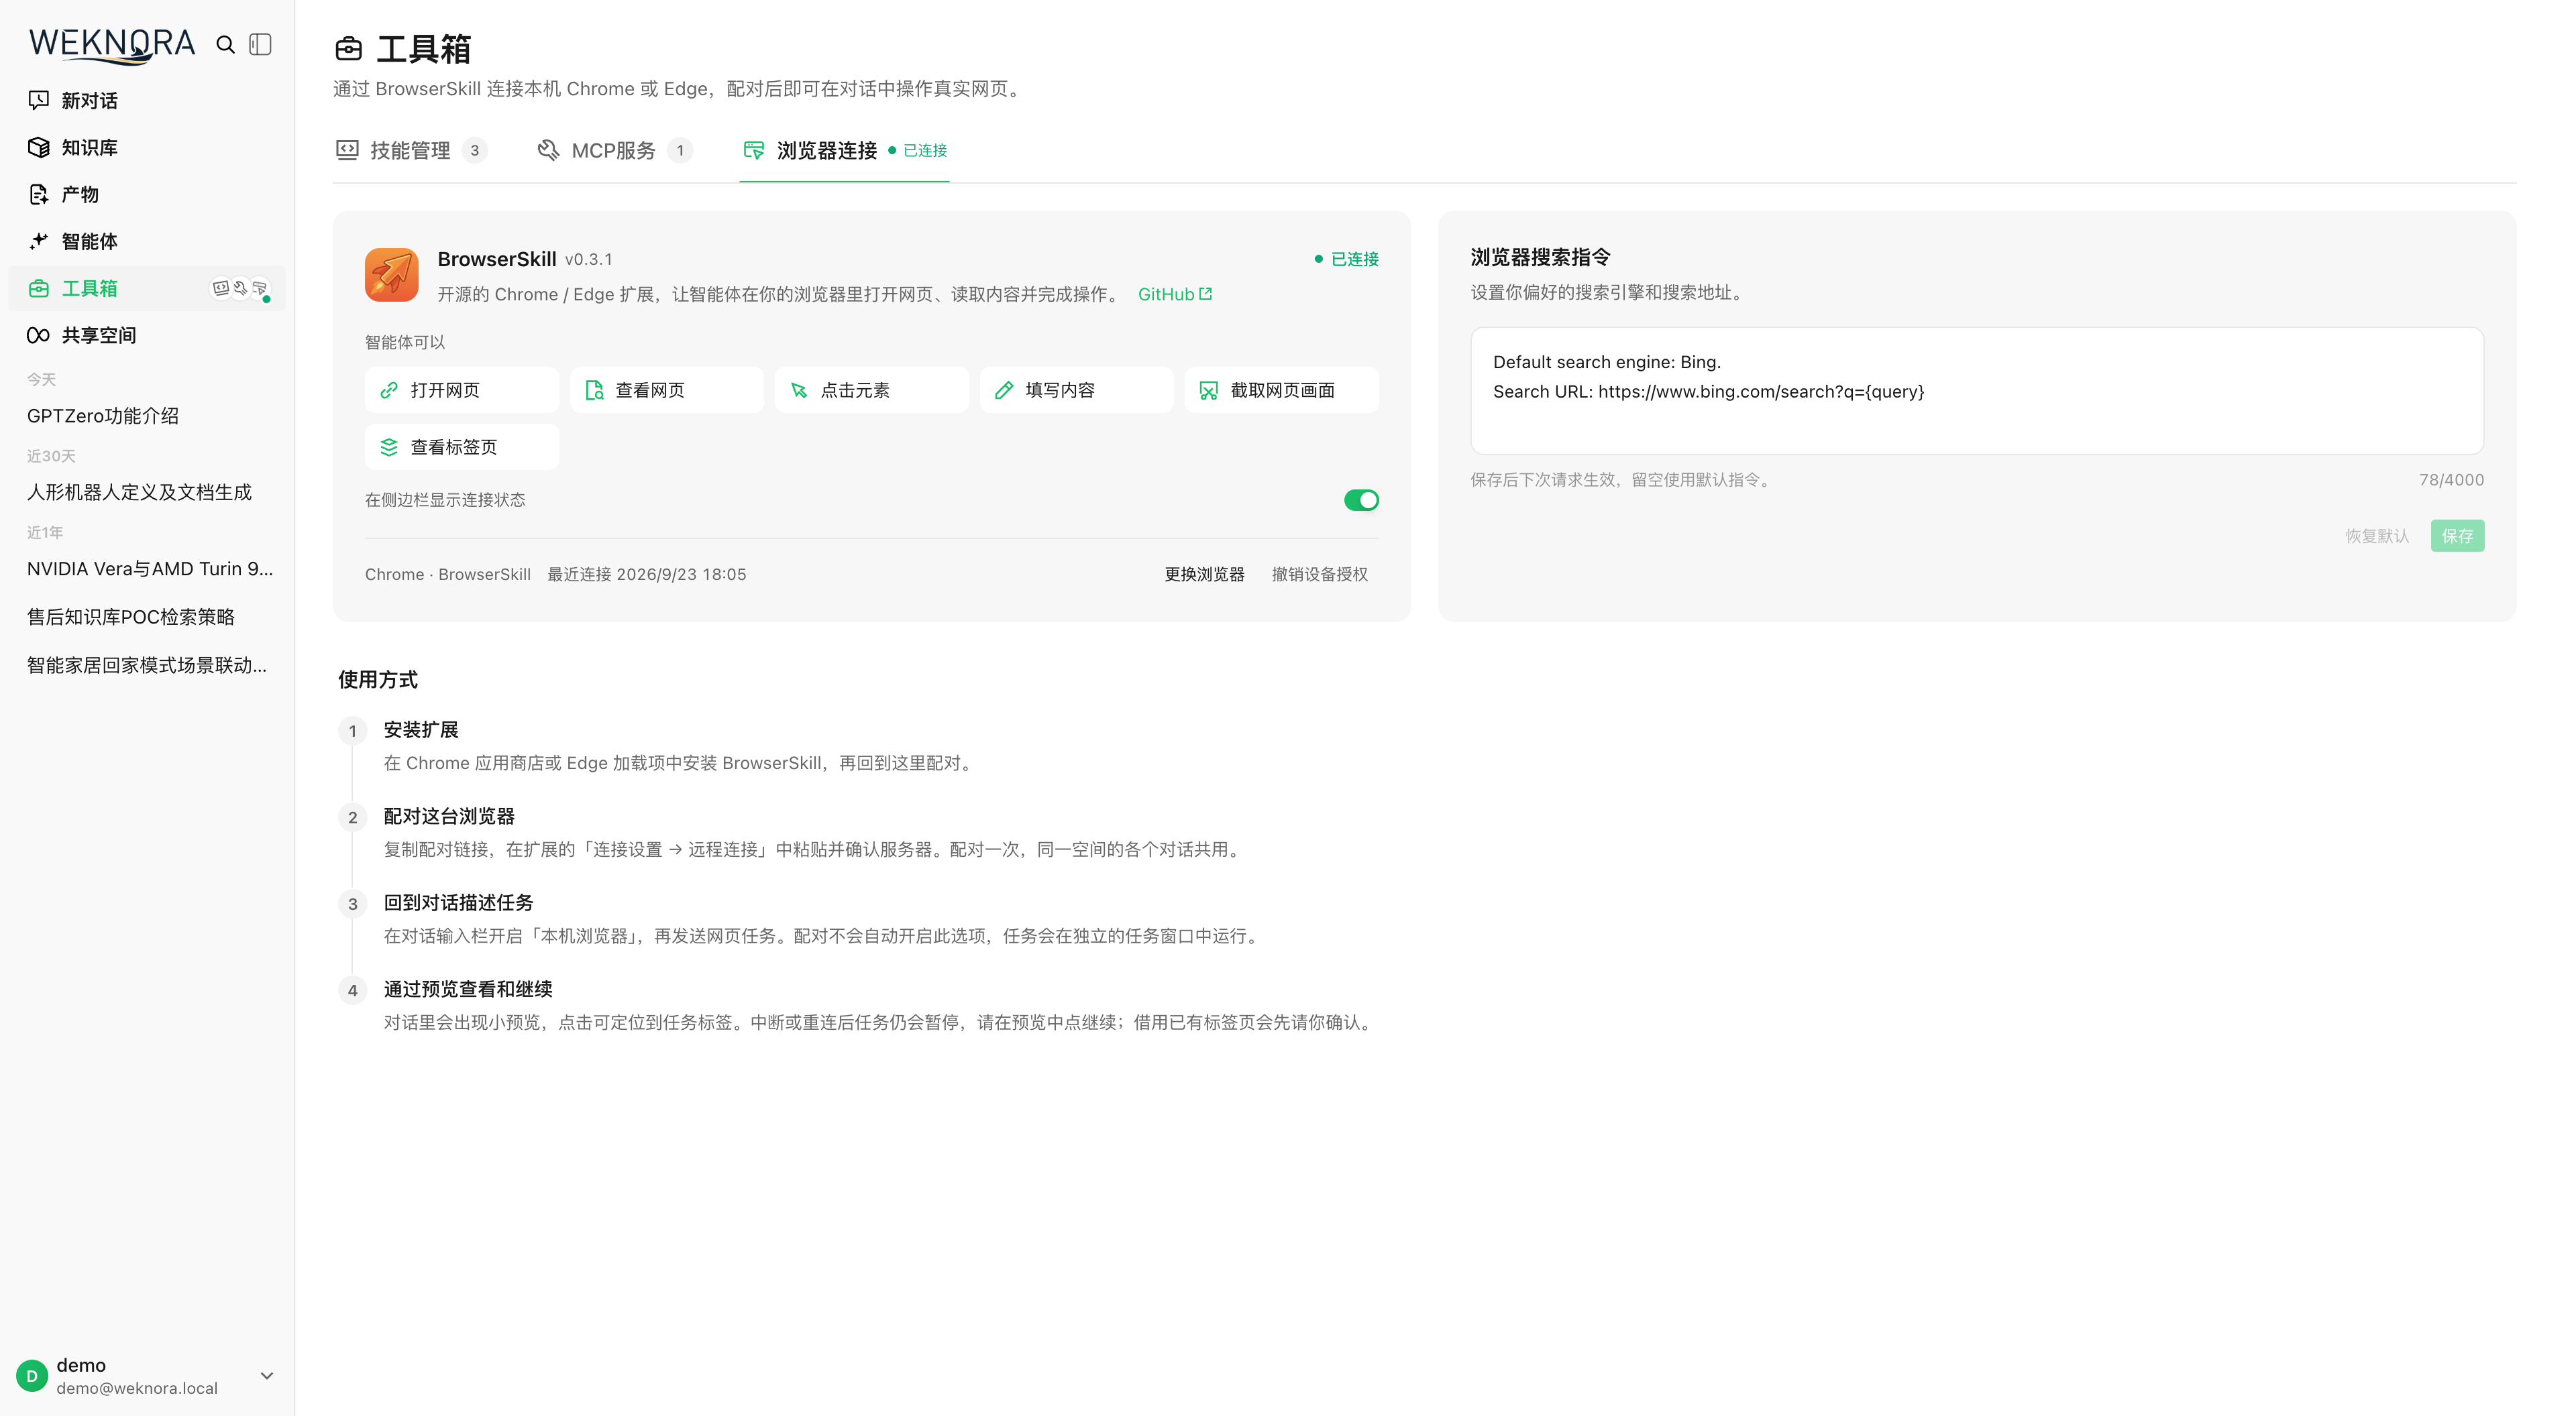Click the 截取网页画面 capability chip

(x=1282, y=390)
